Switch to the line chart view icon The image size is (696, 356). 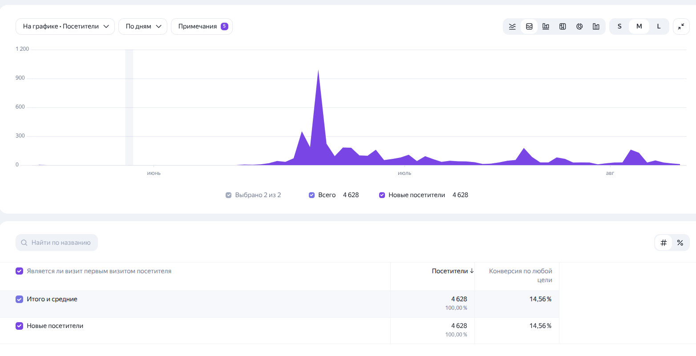coord(512,26)
